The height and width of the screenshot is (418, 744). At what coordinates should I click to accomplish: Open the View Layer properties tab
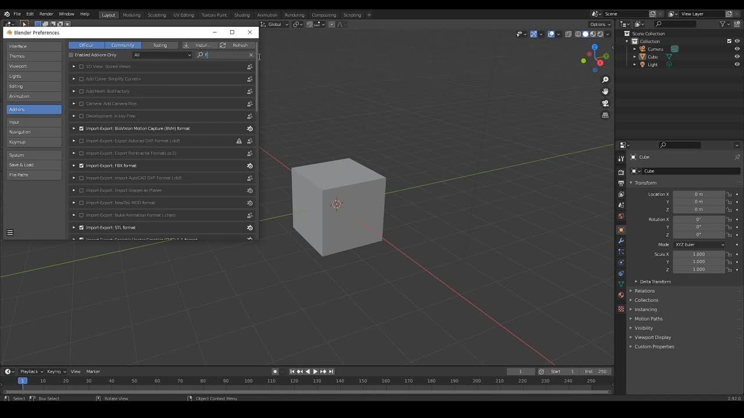[621, 194]
